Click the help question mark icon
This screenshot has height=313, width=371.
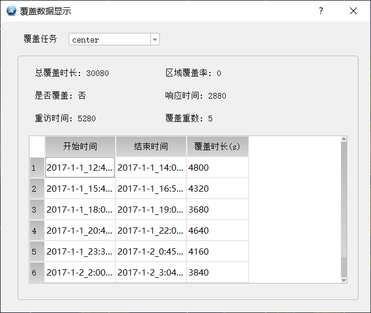(x=321, y=11)
